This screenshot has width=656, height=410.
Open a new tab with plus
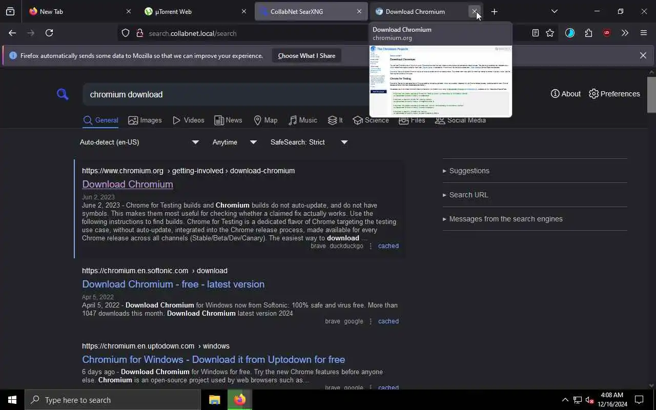point(494,11)
